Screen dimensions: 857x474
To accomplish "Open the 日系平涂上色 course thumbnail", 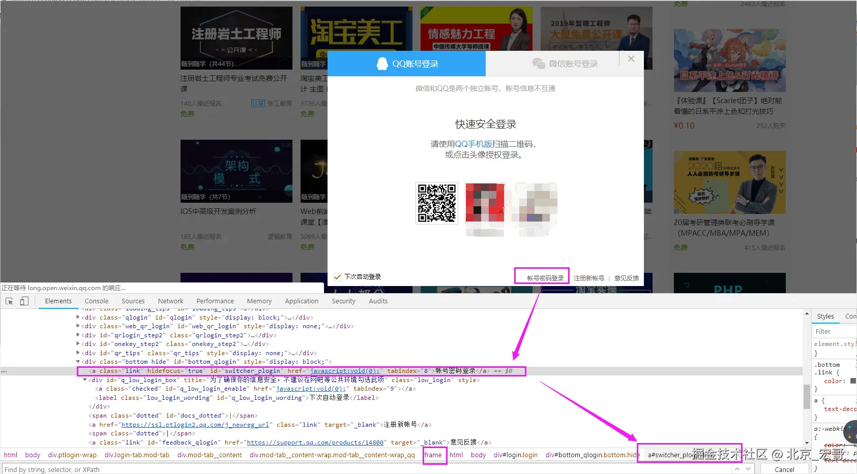I will pyautogui.click(x=730, y=60).
